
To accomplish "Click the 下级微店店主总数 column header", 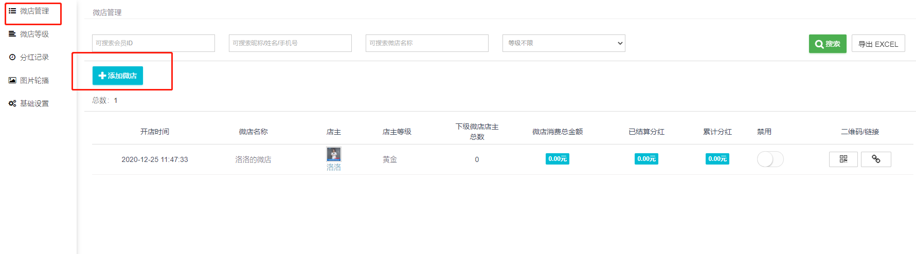I will pyautogui.click(x=477, y=132).
